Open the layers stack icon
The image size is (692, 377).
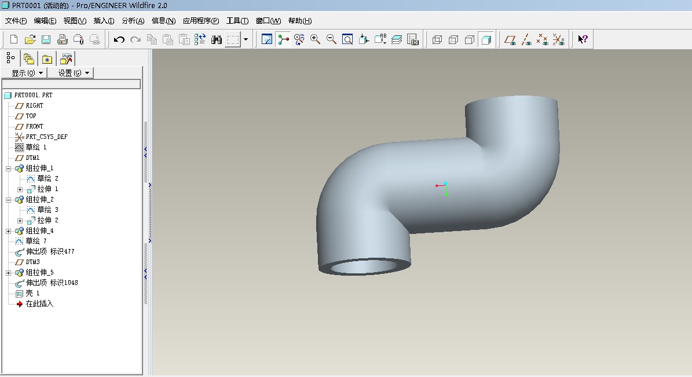coord(397,39)
